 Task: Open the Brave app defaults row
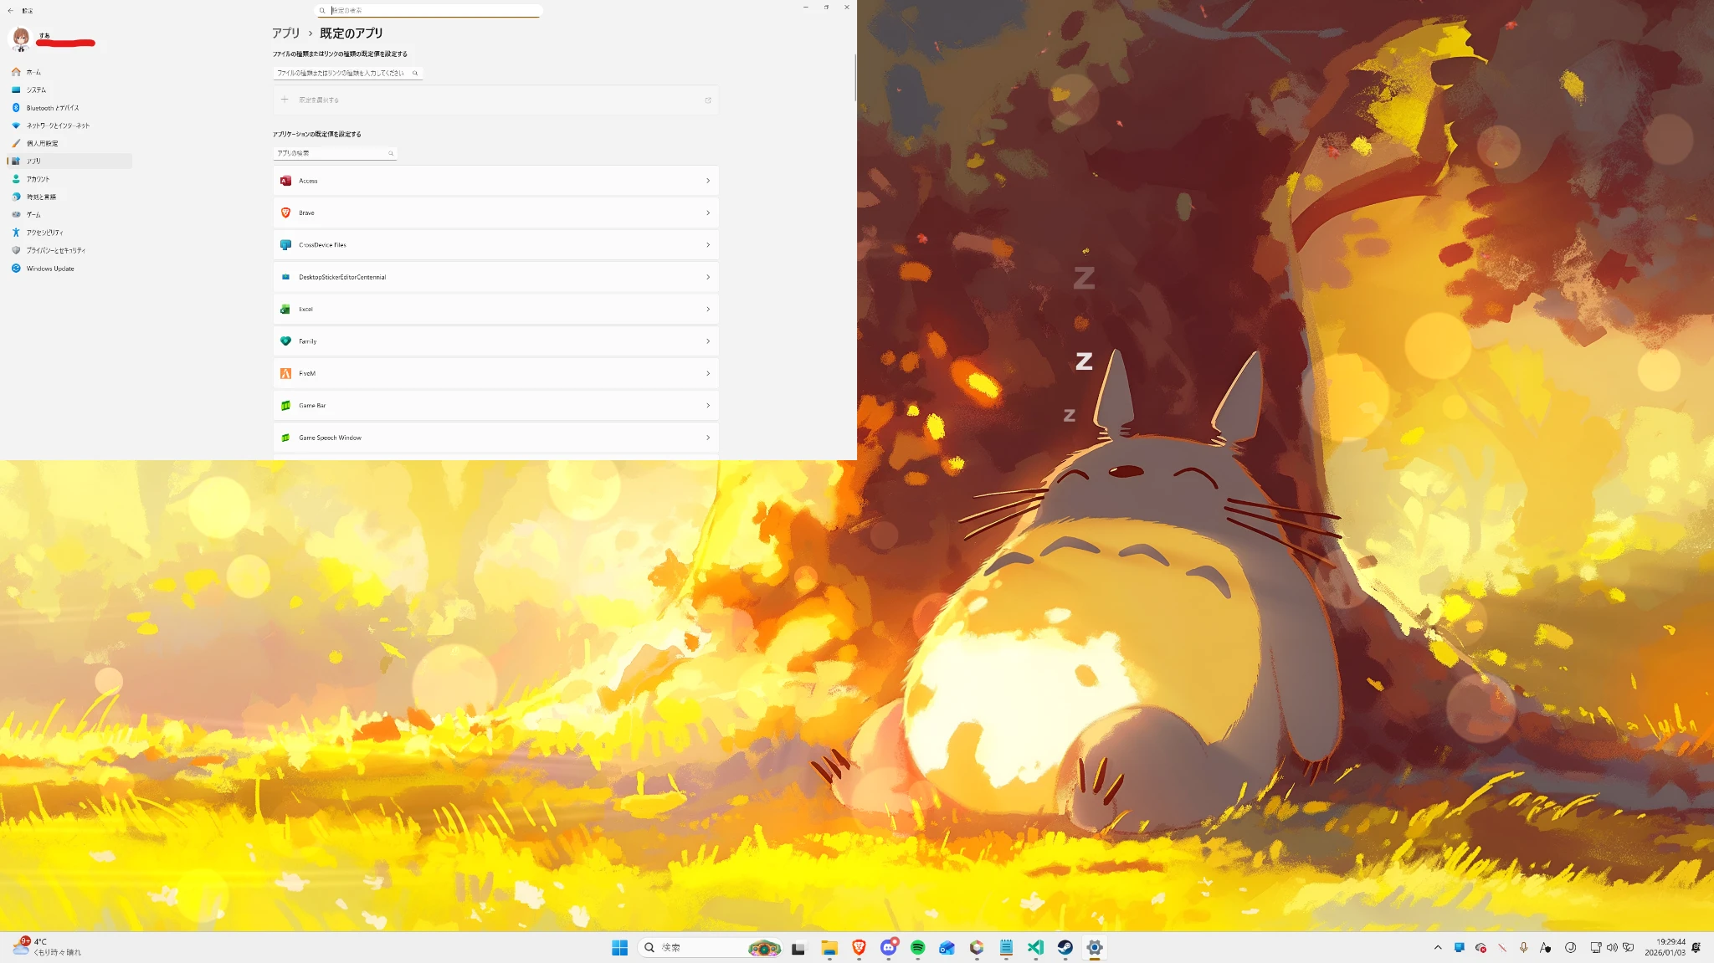(495, 213)
